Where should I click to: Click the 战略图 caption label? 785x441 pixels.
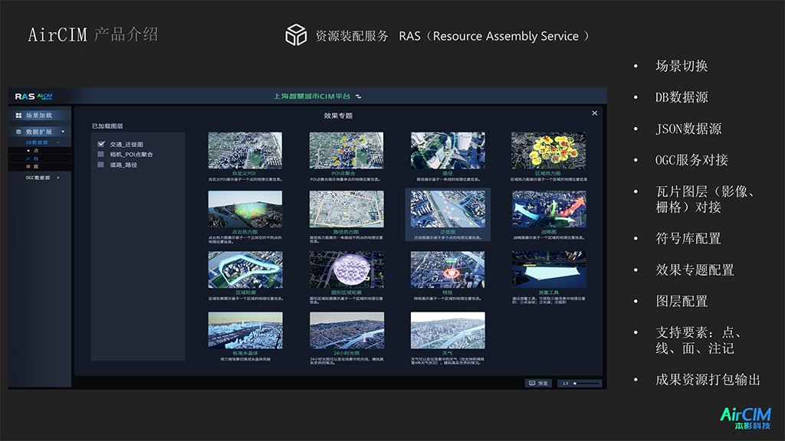[x=549, y=232]
